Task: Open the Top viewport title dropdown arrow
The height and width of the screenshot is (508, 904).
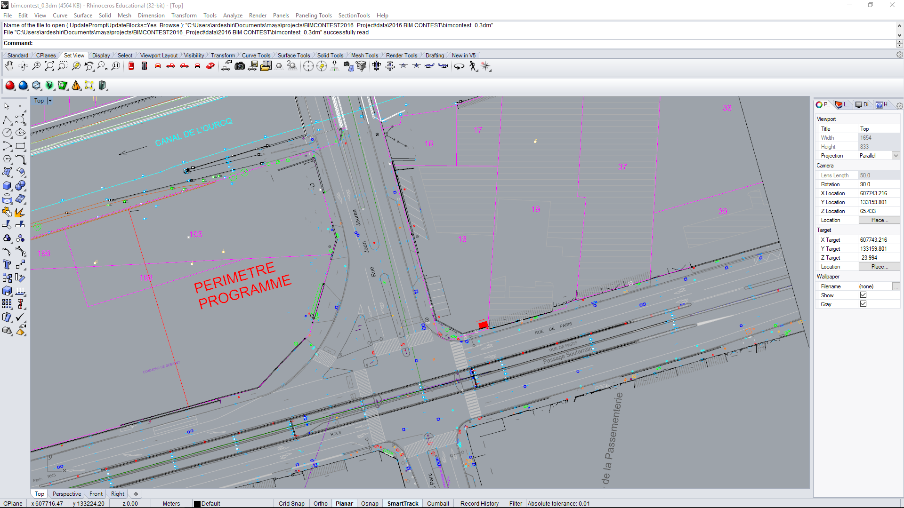Action: pyautogui.click(x=50, y=101)
